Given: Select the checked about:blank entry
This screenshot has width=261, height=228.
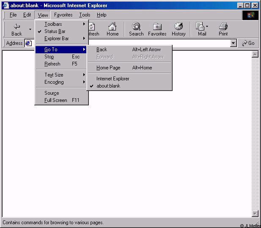Looking at the screenshot, I should [108, 86].
